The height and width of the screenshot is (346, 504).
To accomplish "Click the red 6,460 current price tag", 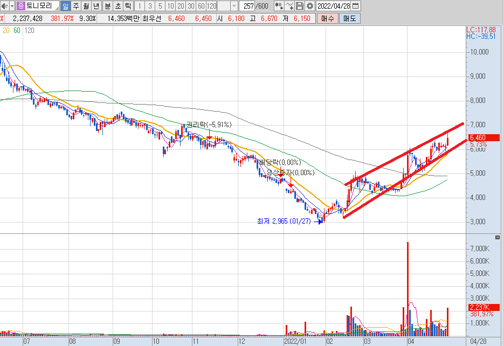I will pyautogui.click(x=484, y=137).
